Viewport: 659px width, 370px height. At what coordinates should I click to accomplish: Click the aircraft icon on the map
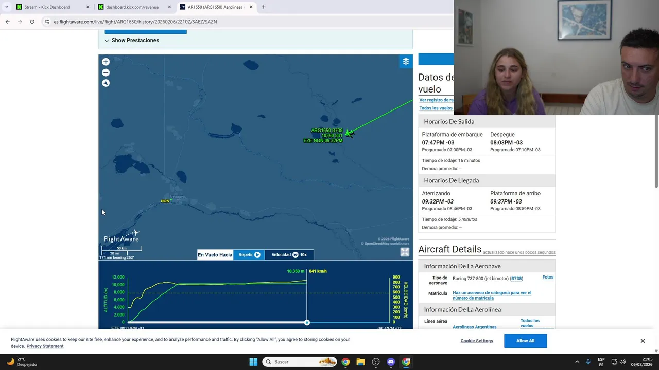pos(350,134)
